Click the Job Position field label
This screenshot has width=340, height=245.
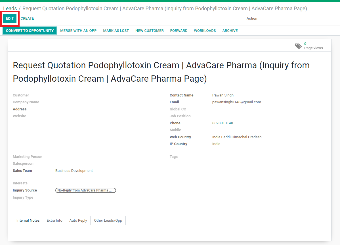click(x=180, y=116)
